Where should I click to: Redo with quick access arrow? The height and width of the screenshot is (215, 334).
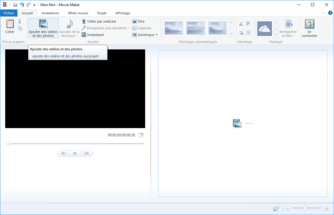28,5
